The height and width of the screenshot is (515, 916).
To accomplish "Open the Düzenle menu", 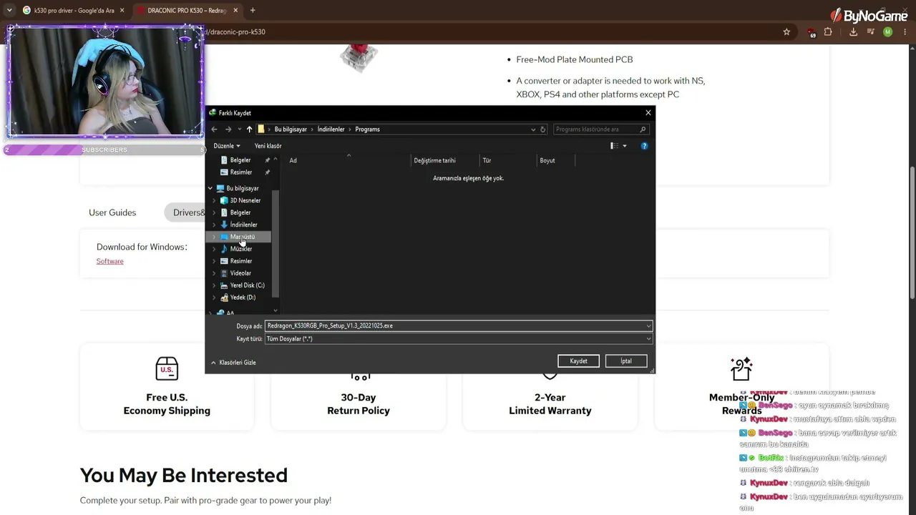I will [227, 146].
